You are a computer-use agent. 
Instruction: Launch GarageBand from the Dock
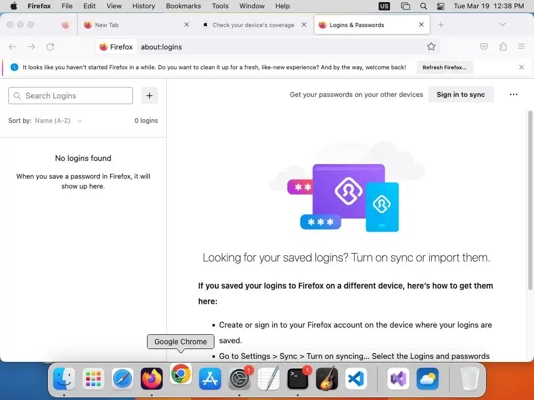tap(326, 379)
